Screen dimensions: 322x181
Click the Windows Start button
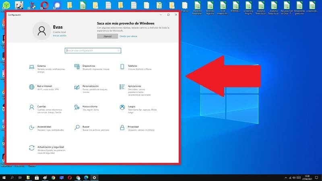(4, 178)
